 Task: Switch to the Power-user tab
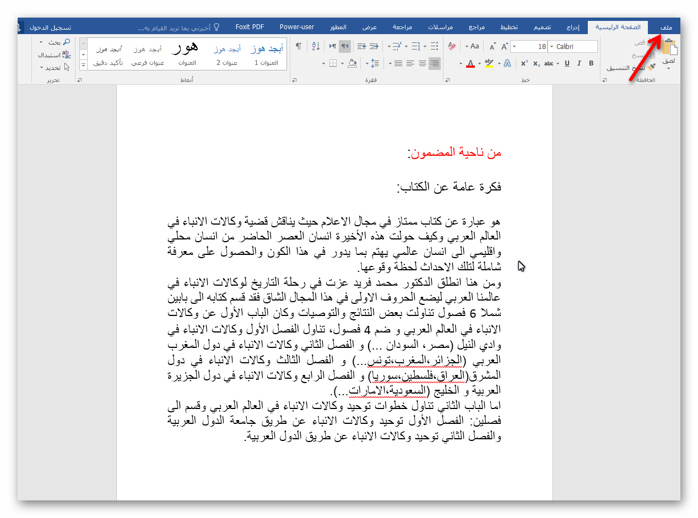coord(297,27)
